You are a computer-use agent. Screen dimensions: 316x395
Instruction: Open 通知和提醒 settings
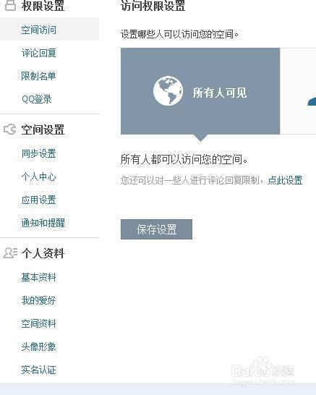coord(43,223)
